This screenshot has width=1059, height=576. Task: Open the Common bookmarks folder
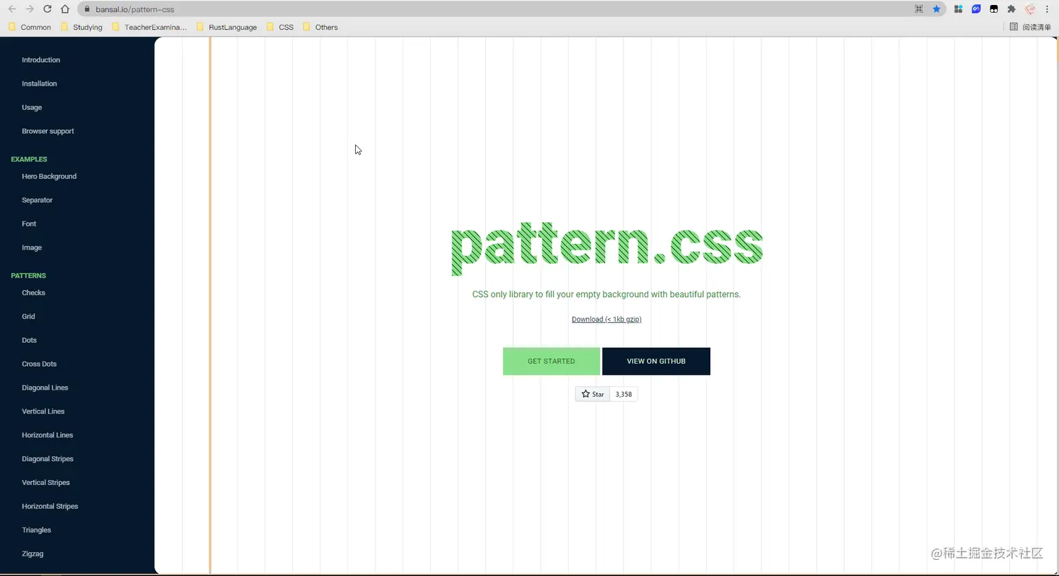click(29, 27)
